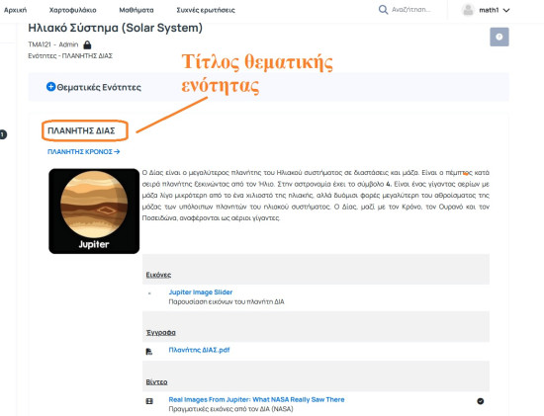Open the Συχνές ερωτήσεις menu item
This screenshot has height=416, width=544.
click(x=206, y=10)
